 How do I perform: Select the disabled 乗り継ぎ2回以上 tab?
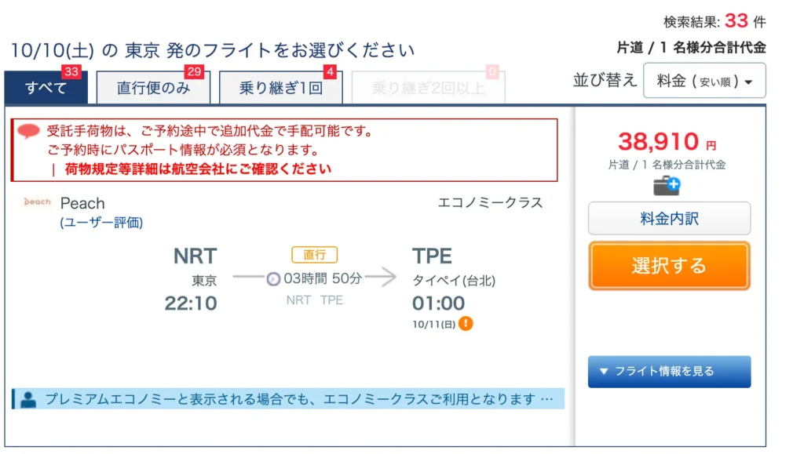[x=428, y=88]
